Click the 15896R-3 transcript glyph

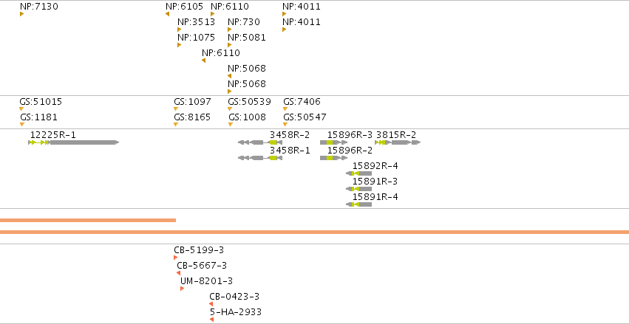(x=334, y=142)
